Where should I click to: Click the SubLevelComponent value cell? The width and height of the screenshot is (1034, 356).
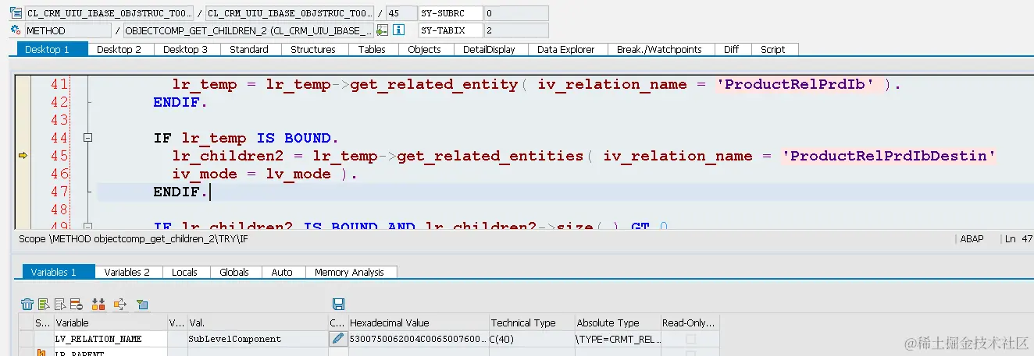tap(257, 339)
